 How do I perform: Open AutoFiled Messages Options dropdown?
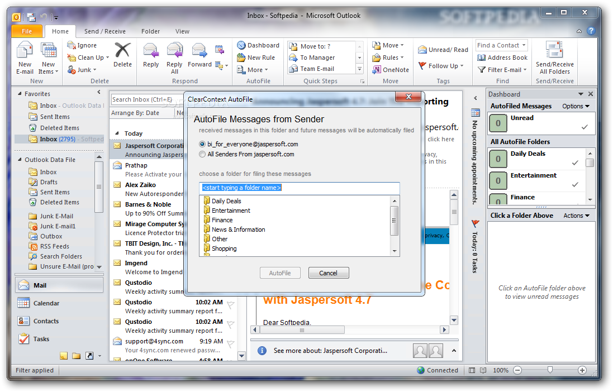(x=576, y=106)
